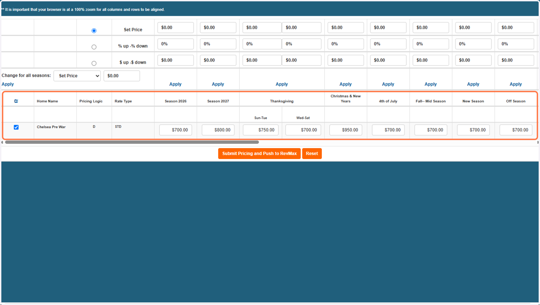Click Set Price field for Thanksgiving Sun-Tue
The image size is (540, 305).
pyautogui.click(x=262, y=27)
